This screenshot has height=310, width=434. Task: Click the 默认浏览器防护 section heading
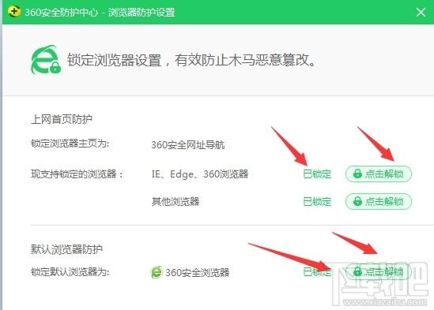pos(66,249)
